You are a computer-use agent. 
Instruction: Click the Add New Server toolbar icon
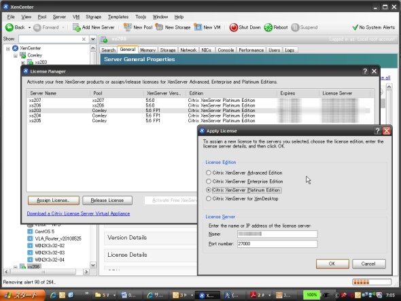[x=77, y=27]
